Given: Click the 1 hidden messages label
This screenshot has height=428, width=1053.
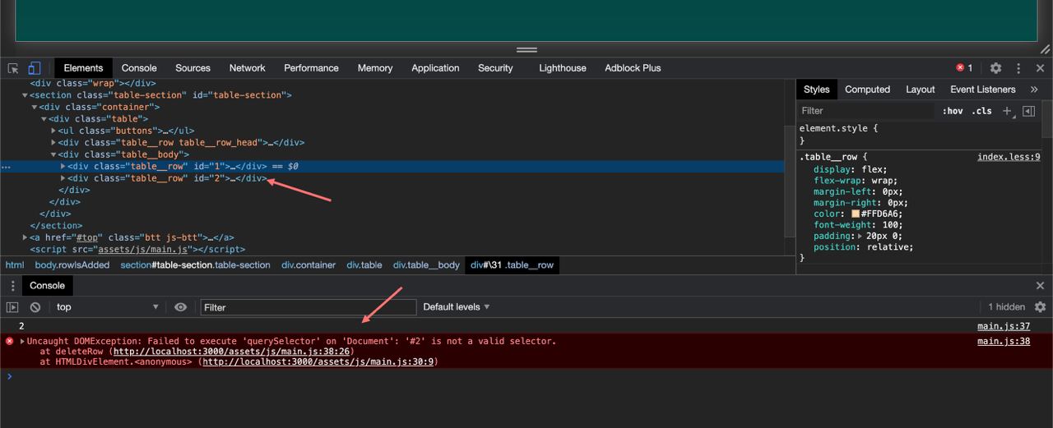Looking at the screenshot, I should pyautogui.click(x=1007, y=307).
